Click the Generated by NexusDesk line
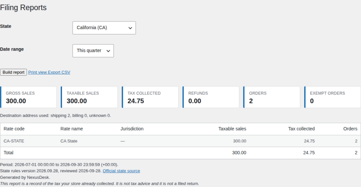Viewport: 361px width, 187px height. coord(25,178)
